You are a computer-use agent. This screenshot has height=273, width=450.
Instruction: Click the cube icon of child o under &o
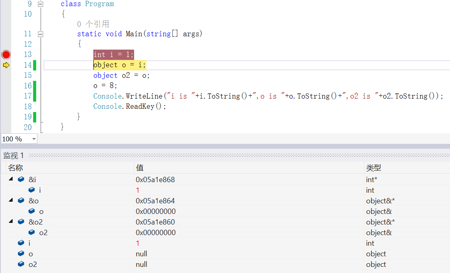pyautogui.click(x=31, y=211)
